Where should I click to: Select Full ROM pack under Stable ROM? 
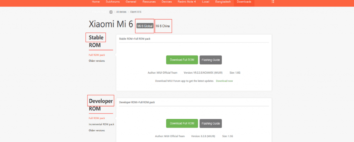pyautogui.click(x=97, y=55)
